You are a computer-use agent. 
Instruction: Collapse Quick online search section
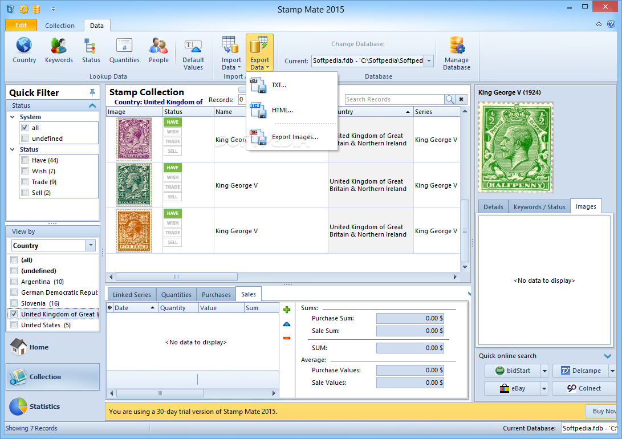point(608,356)
